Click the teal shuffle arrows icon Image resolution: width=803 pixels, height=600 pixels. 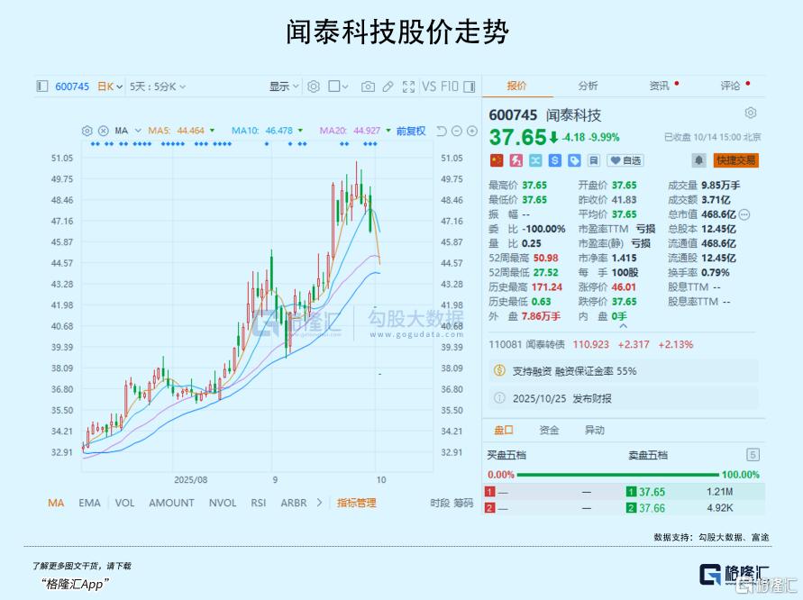click(x=535, y=160)
